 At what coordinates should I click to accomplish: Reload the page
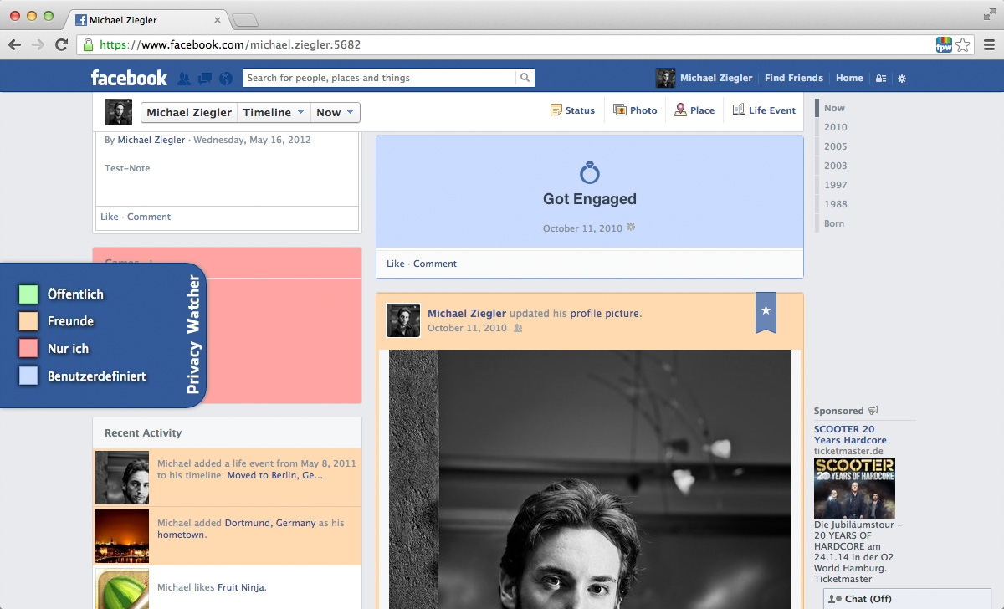point(61,45)
